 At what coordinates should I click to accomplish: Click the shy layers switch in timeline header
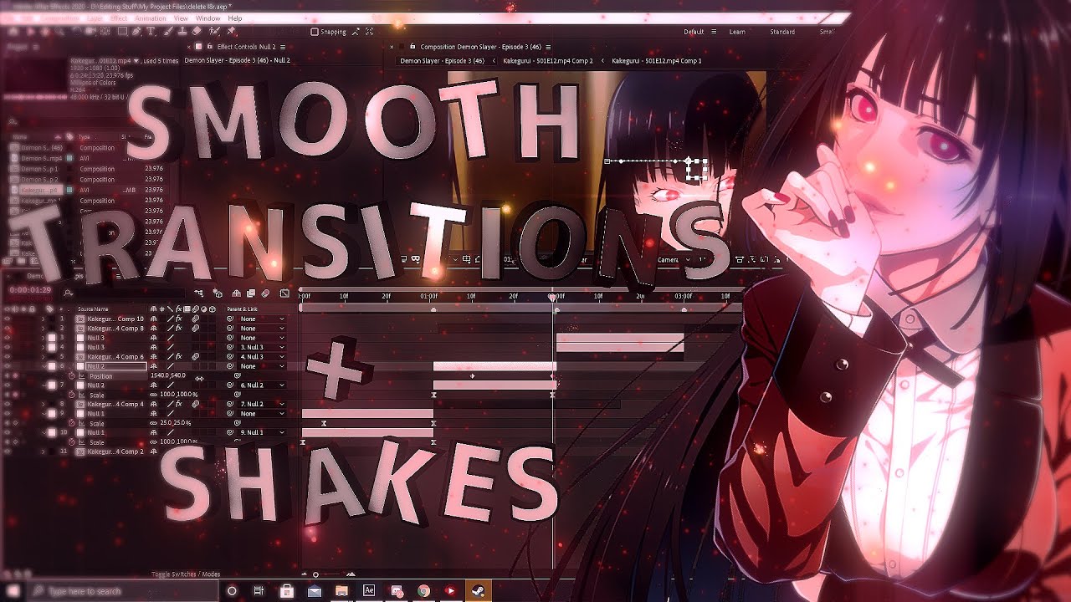point(237,293)
